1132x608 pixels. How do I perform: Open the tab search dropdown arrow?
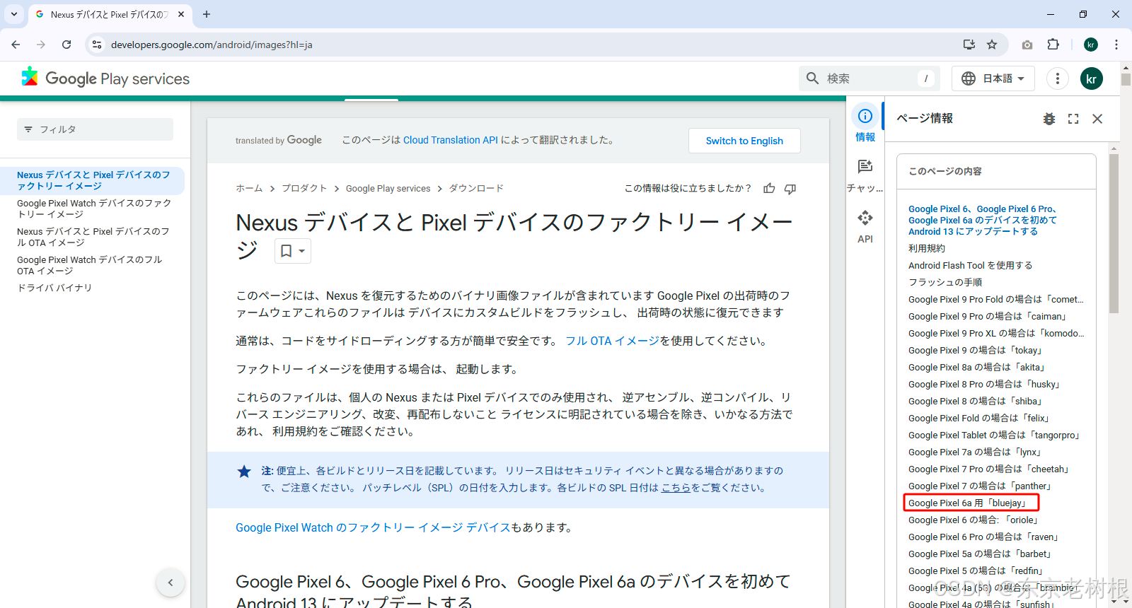pos(14,14)
